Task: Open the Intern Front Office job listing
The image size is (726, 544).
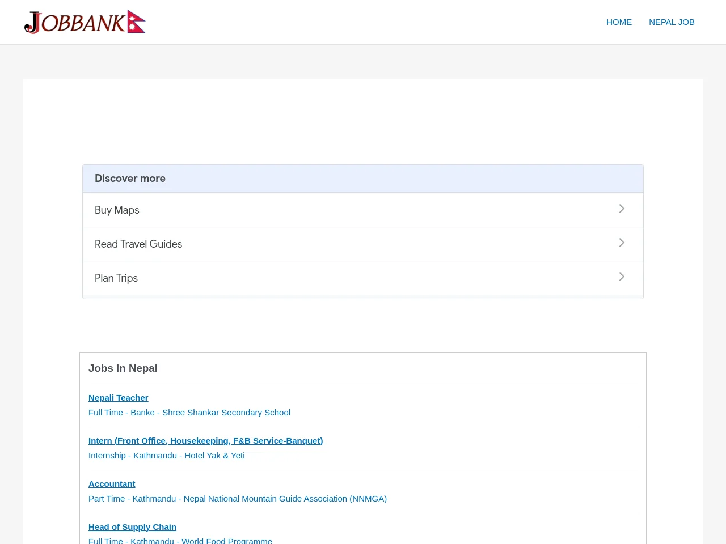Action: [x=205, y=441]
